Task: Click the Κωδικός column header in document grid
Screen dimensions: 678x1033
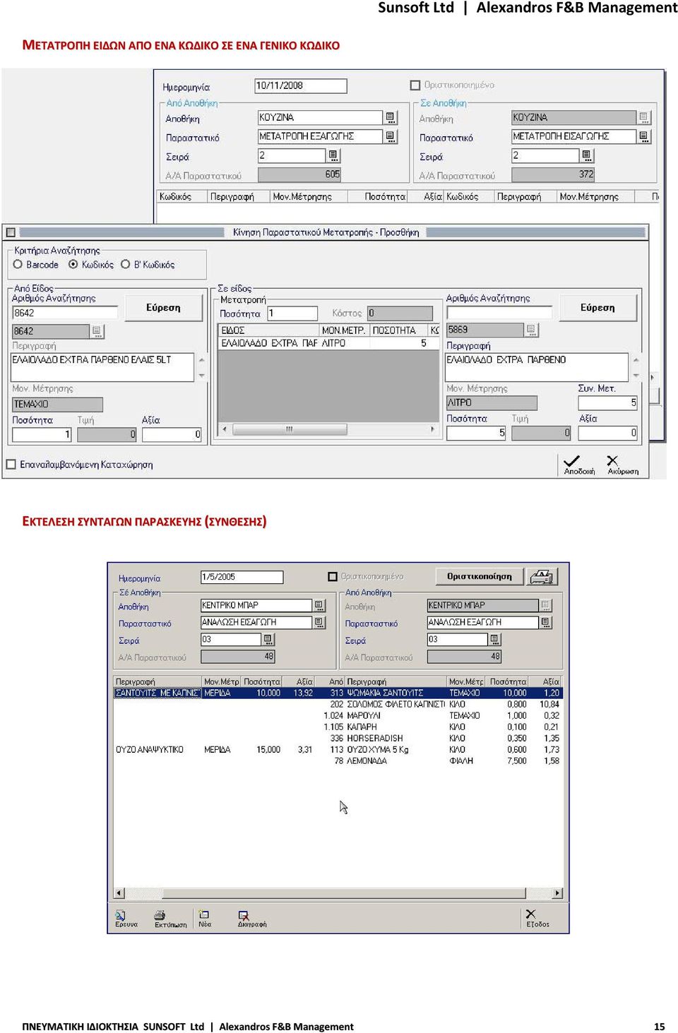Action: [182, 197]
